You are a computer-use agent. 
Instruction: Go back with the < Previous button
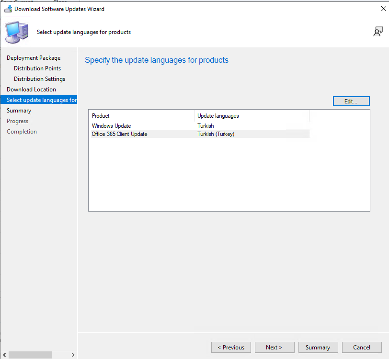tap(231, 347)
